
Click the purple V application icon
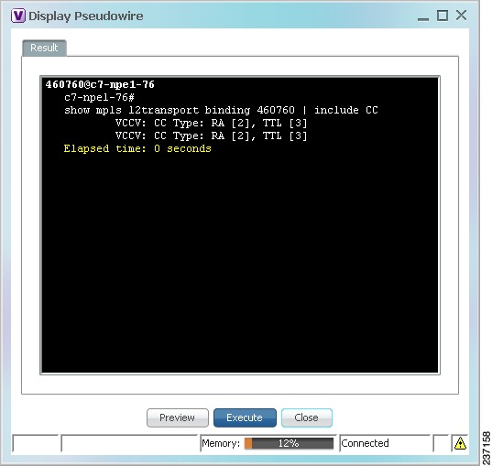pyautogui.click(x=18, y=16)
